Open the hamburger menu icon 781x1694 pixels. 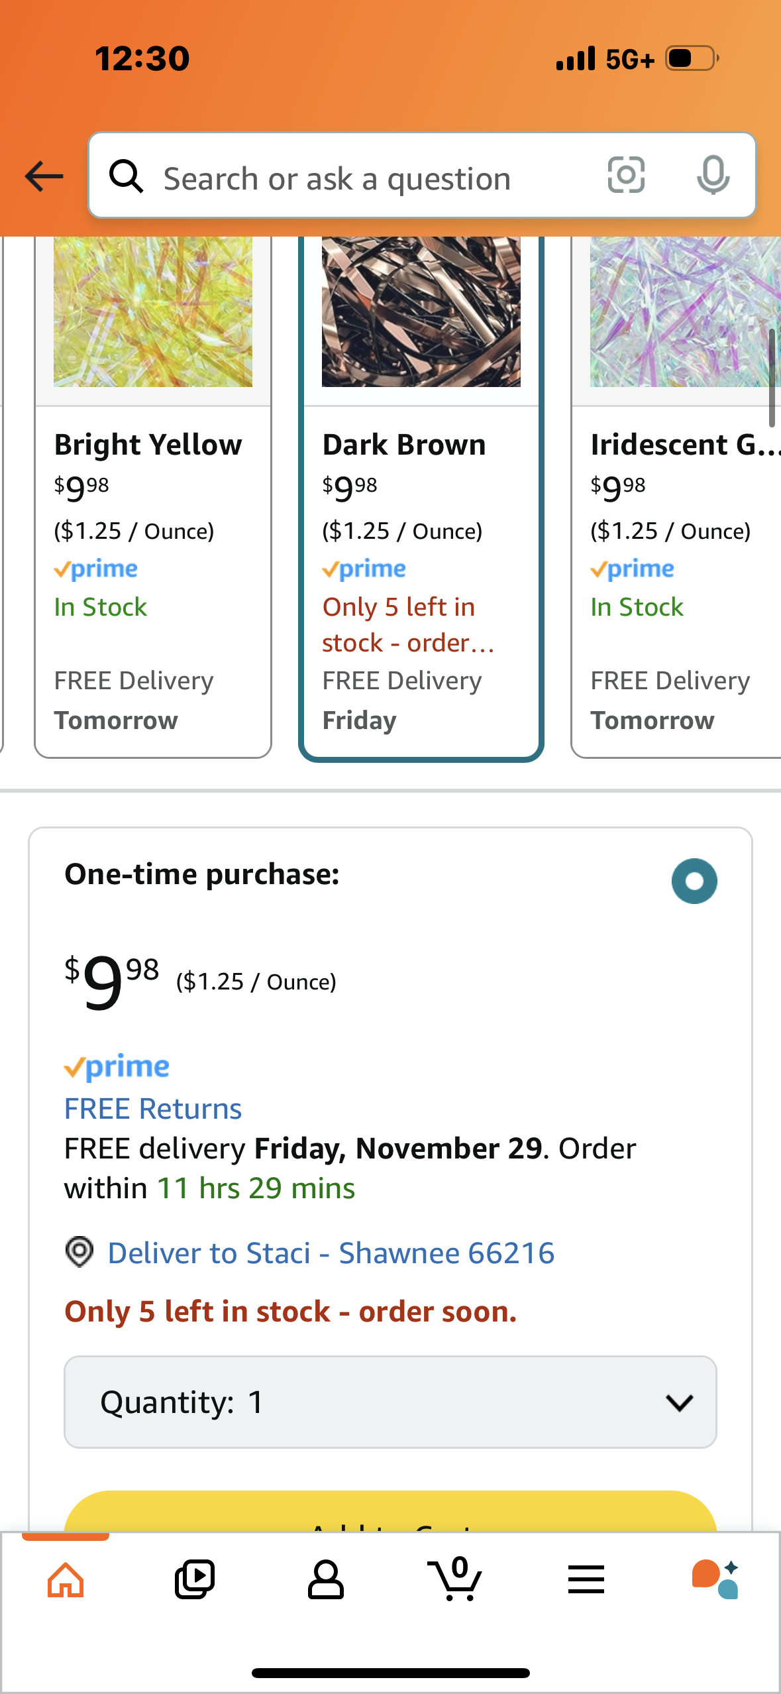[586, 1580]
